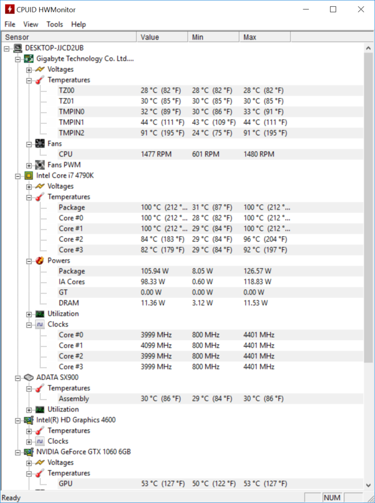Open the Tools menu
The width and height of the screenshot is (375, 503).
(54, 25)
